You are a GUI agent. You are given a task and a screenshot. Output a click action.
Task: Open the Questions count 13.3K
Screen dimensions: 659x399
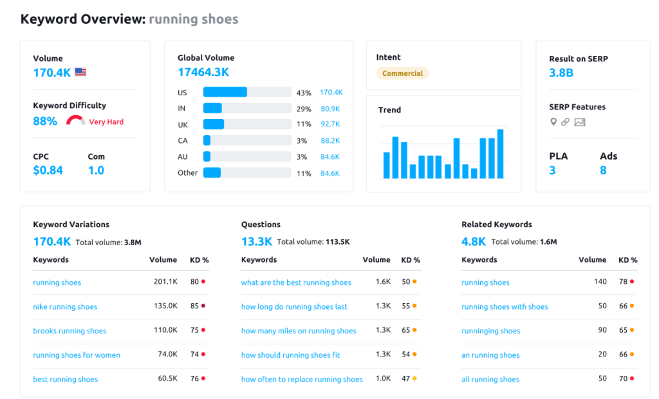[x=256, y=242]
